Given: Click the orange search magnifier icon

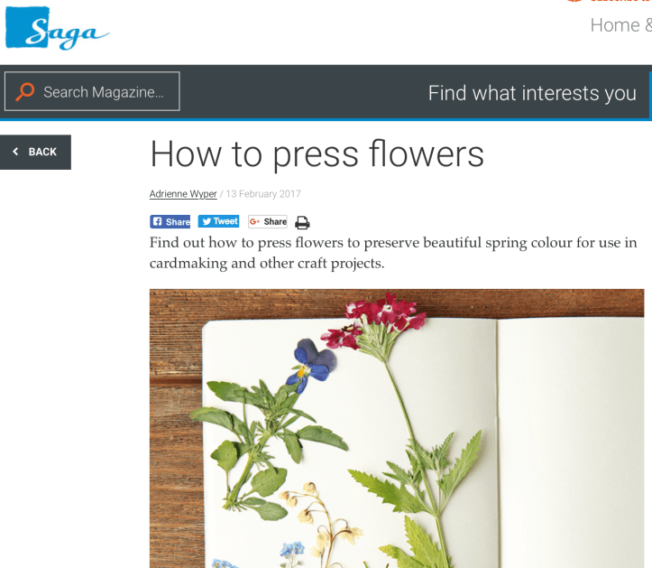Looking at the screenshot, I should click(24, 91).
